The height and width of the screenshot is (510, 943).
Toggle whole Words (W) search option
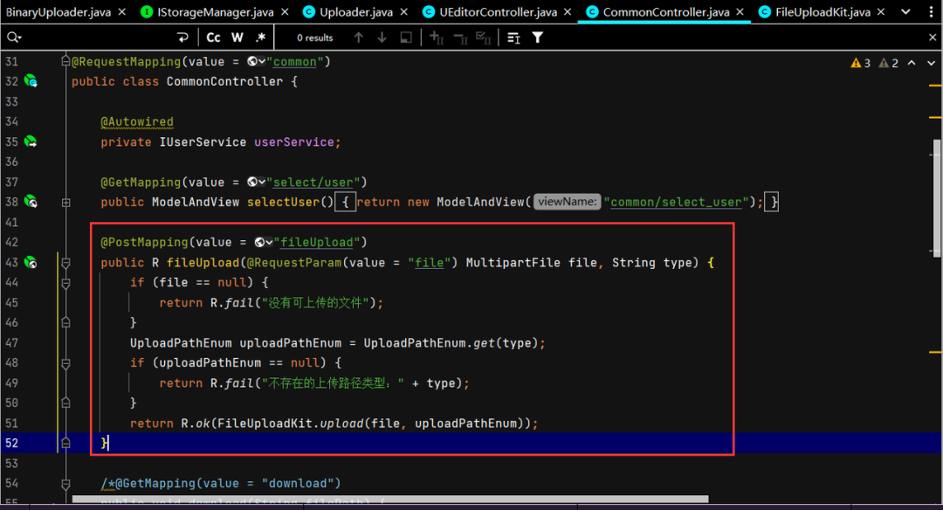pyautogui.click(x=237, y=38)
